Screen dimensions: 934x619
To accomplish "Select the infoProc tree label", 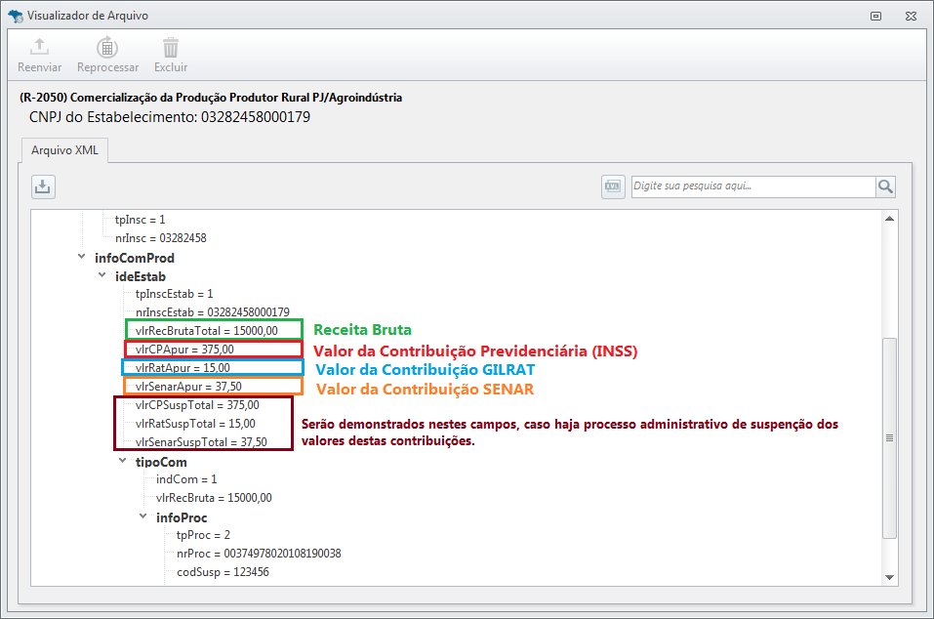I will [x=182, y=517].
